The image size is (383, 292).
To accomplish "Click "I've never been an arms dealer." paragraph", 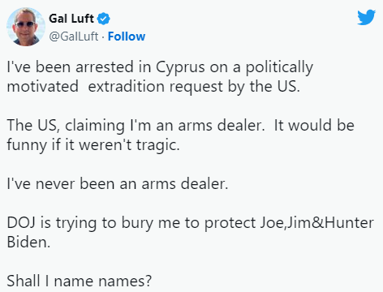I will point(118,184).
